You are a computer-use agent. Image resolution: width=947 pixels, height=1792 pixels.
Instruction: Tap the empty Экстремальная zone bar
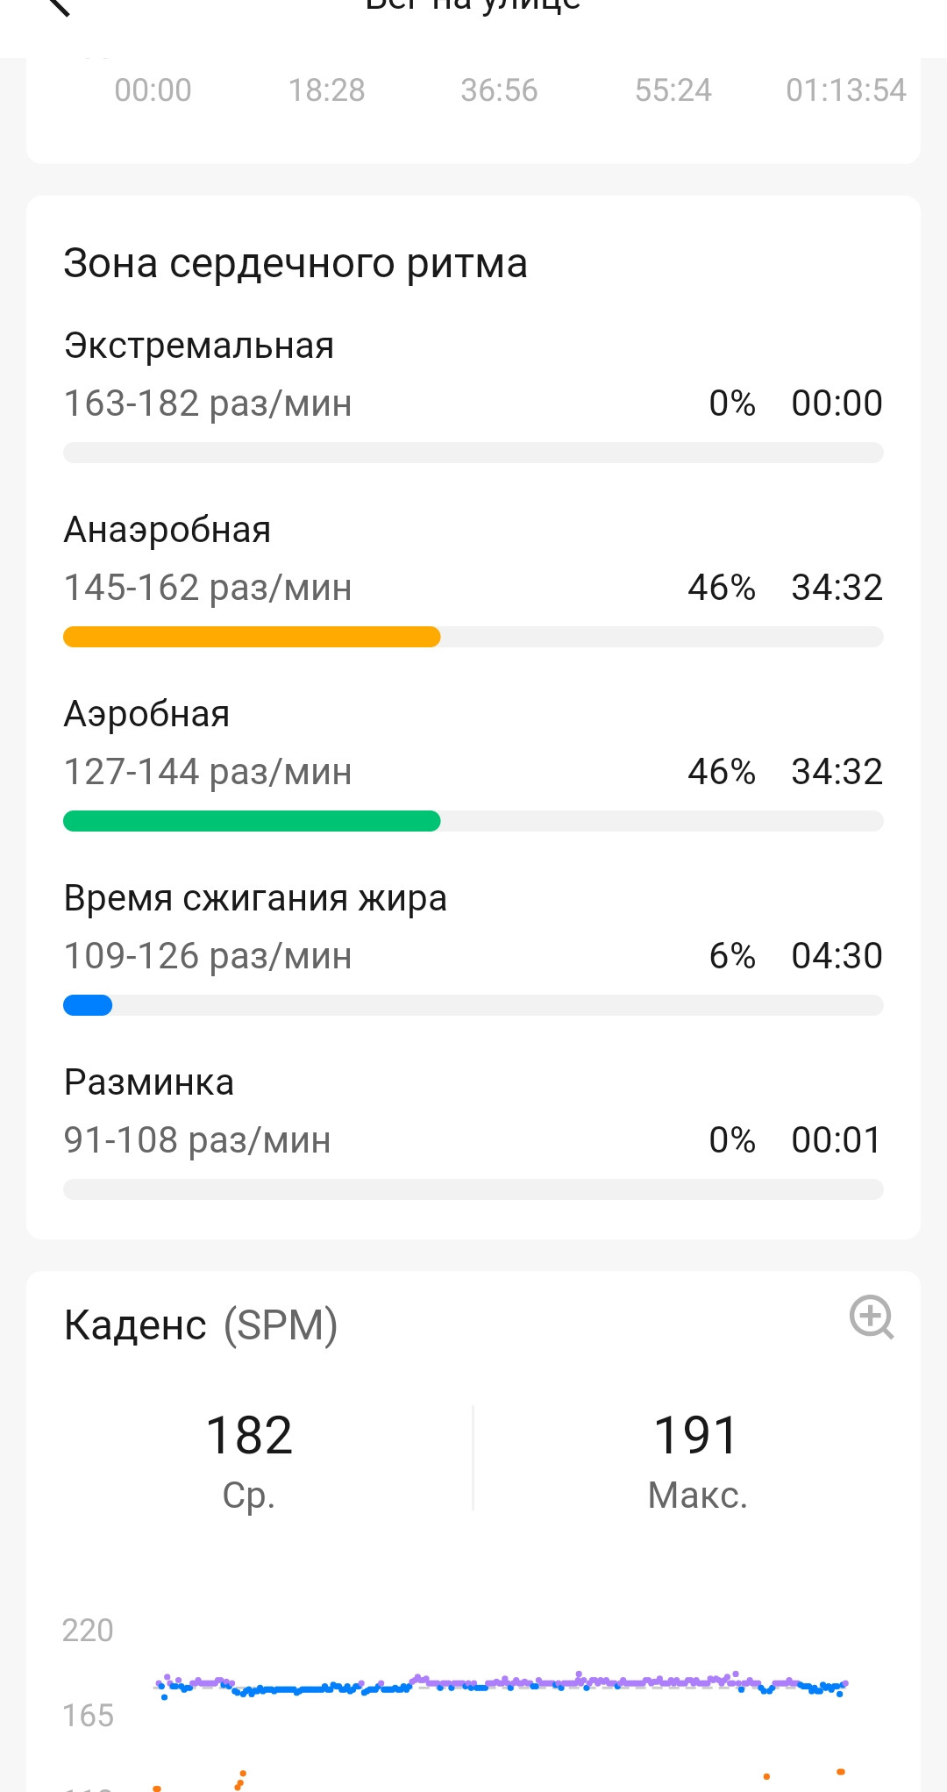coord(473,453)
